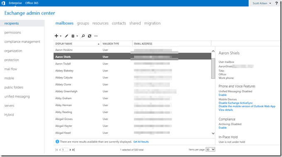Viewport: 282px width, 157px height.
Task: Go to first page of results
Action: pyautogui.click(x=57, y=150)
